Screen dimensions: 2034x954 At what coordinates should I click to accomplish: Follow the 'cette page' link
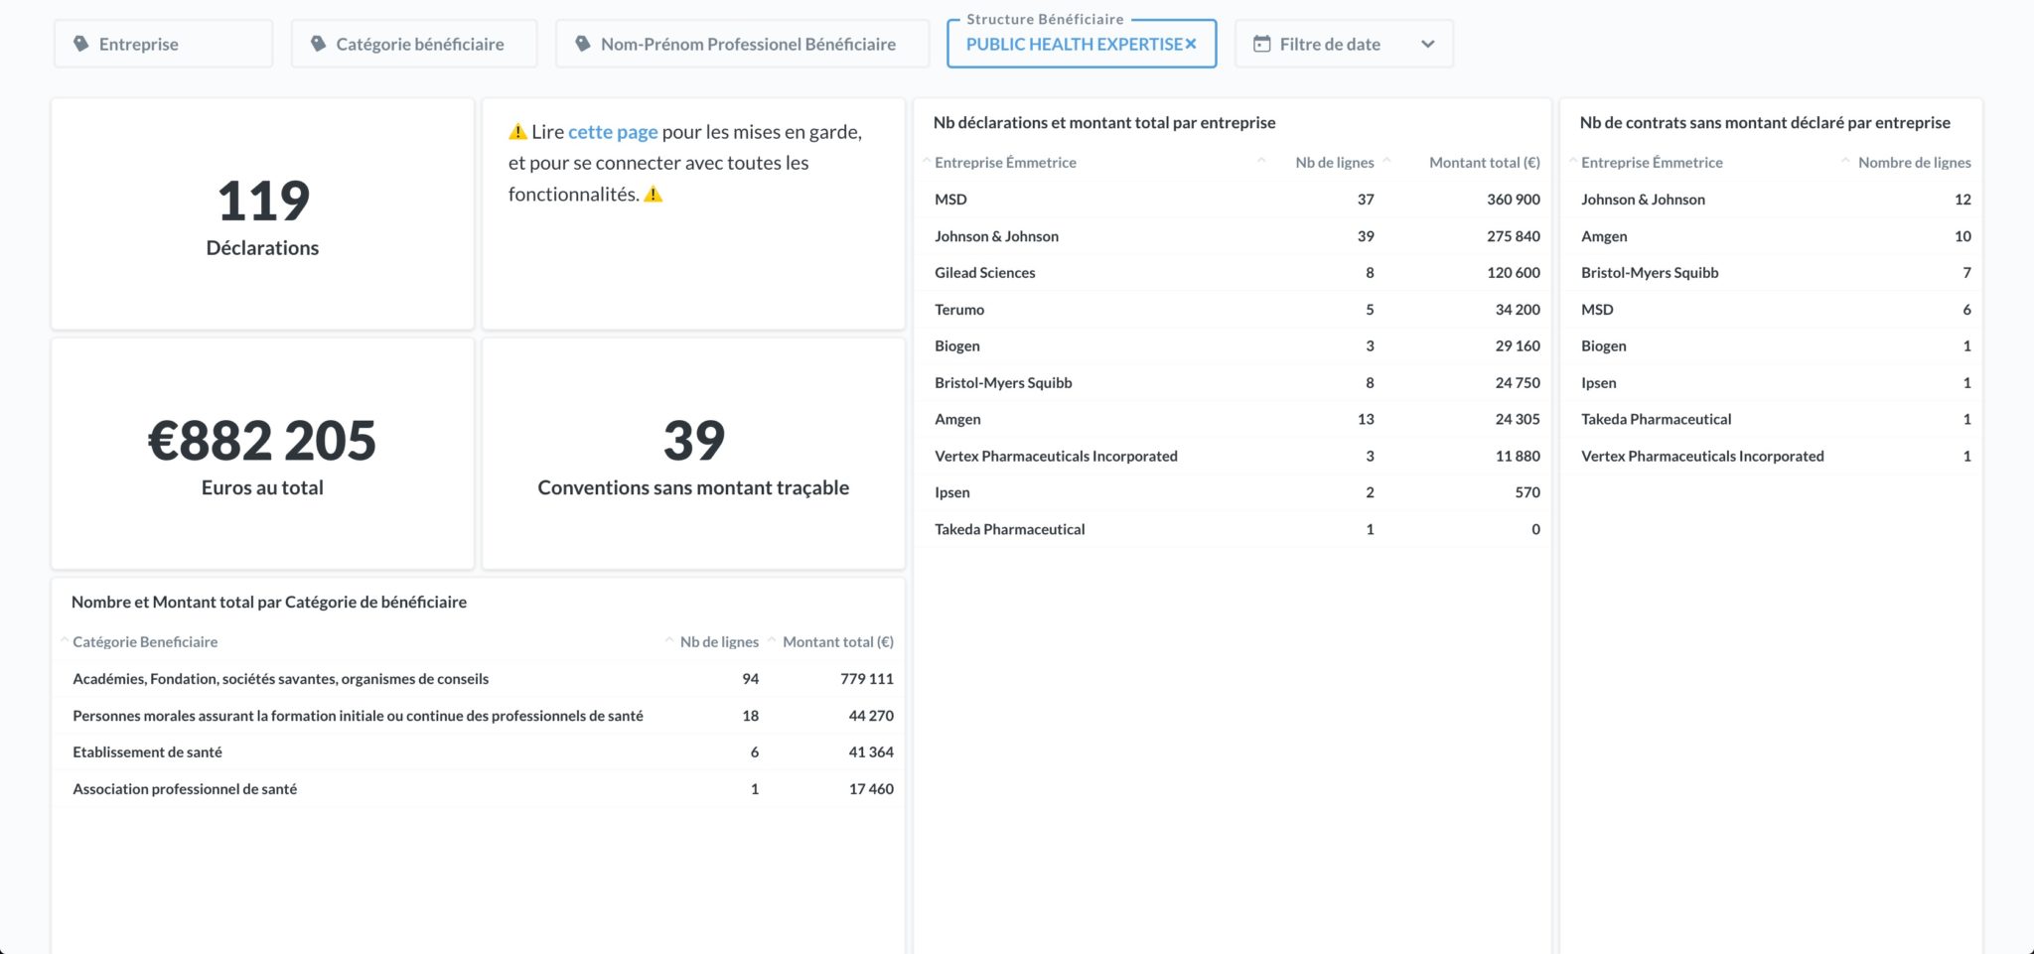click(x=613, y=132)
